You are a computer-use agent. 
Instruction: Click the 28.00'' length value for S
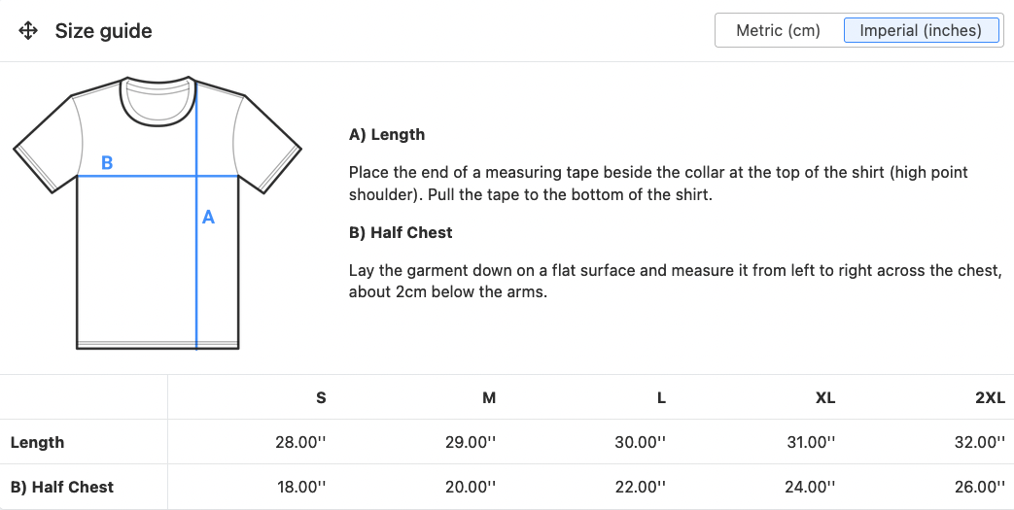(300, 443)
